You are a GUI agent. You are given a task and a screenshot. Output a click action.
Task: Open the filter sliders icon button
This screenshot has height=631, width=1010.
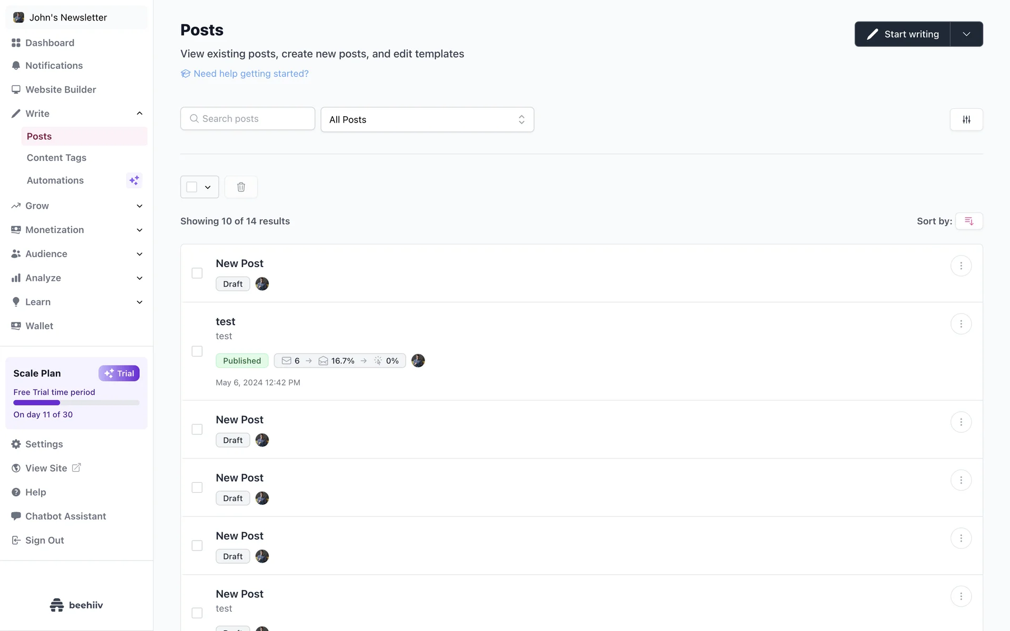coord(966,120)
